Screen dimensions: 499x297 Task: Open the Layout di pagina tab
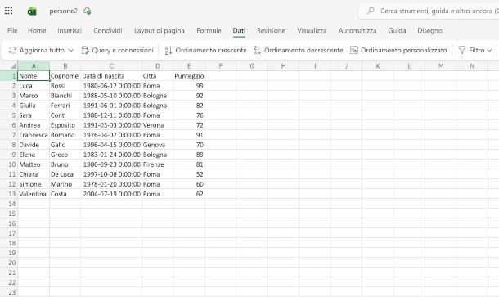(x=160, y=30)
